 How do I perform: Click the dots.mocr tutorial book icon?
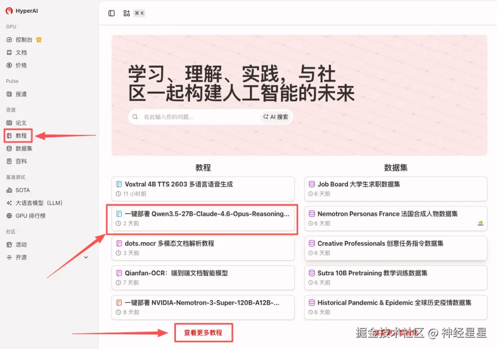(119, 244)
